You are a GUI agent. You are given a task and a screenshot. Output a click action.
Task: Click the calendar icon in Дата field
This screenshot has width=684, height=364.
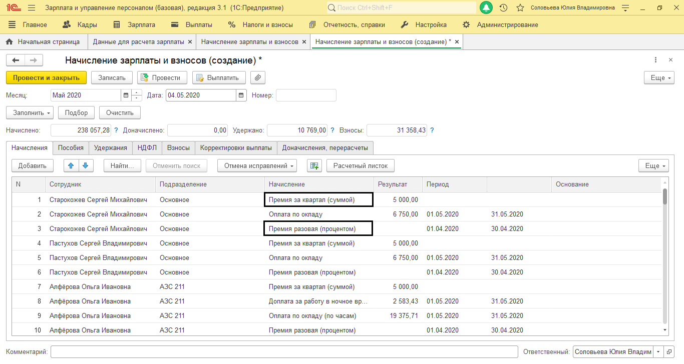coord(241,95)
